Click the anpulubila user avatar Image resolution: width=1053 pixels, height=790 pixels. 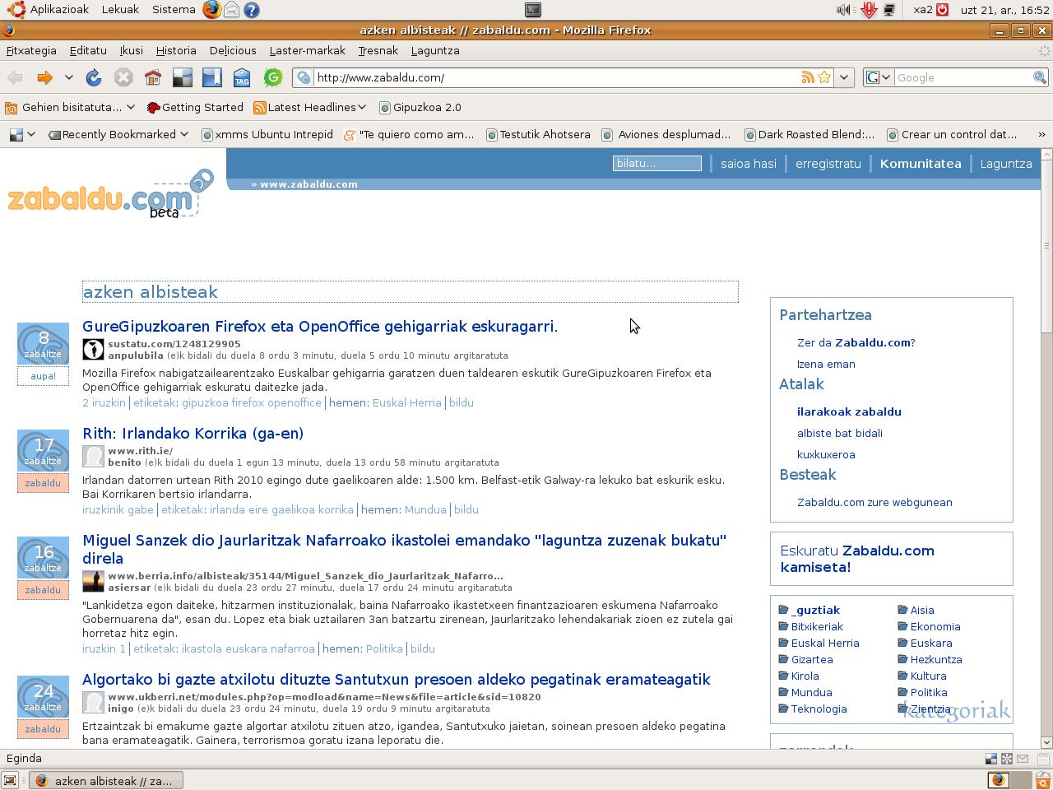(93, 350)
